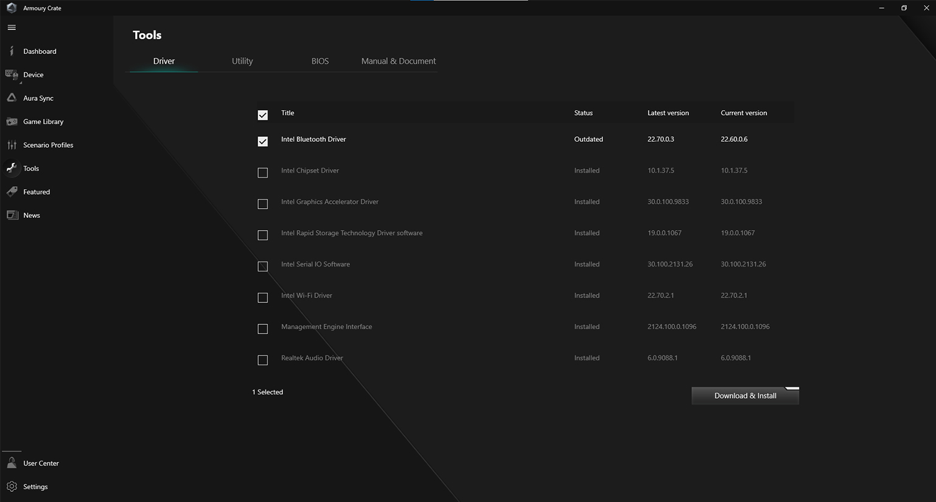Click the Download & Install button

(745, 396)
